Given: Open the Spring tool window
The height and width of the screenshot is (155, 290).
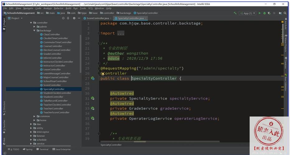Looking at the screenshot, I should (x=27, y=149).
